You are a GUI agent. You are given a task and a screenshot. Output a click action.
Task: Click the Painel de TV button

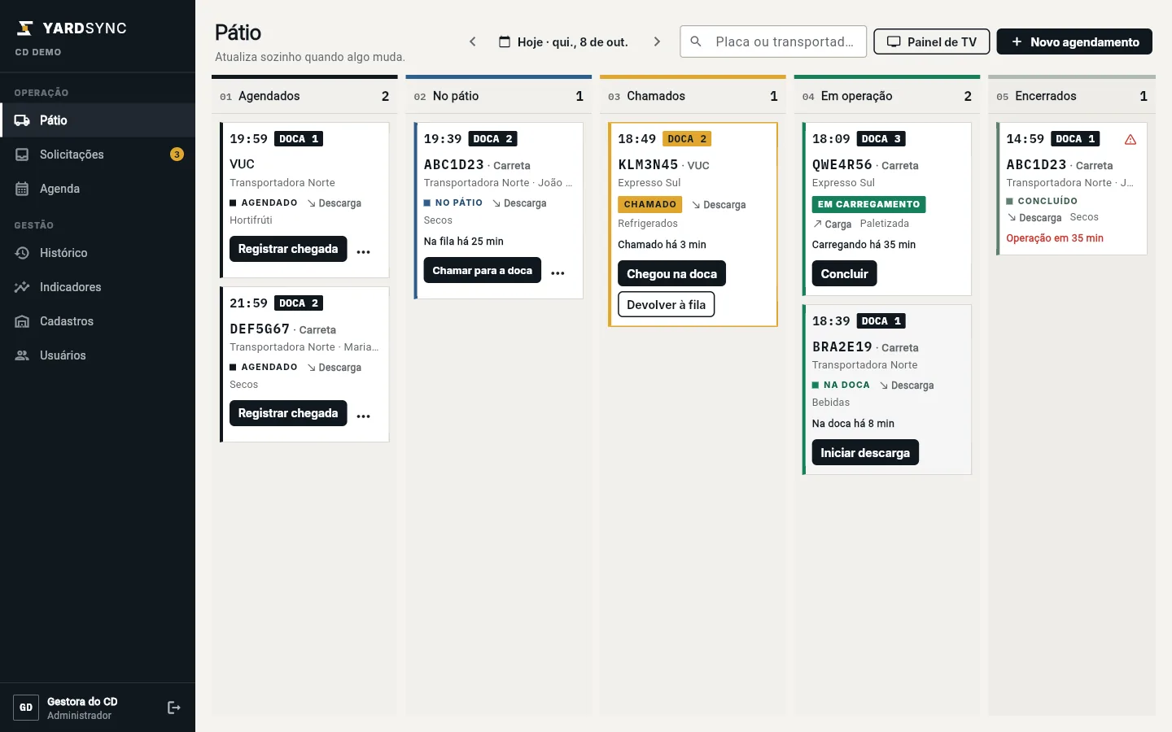pos(932,41)
